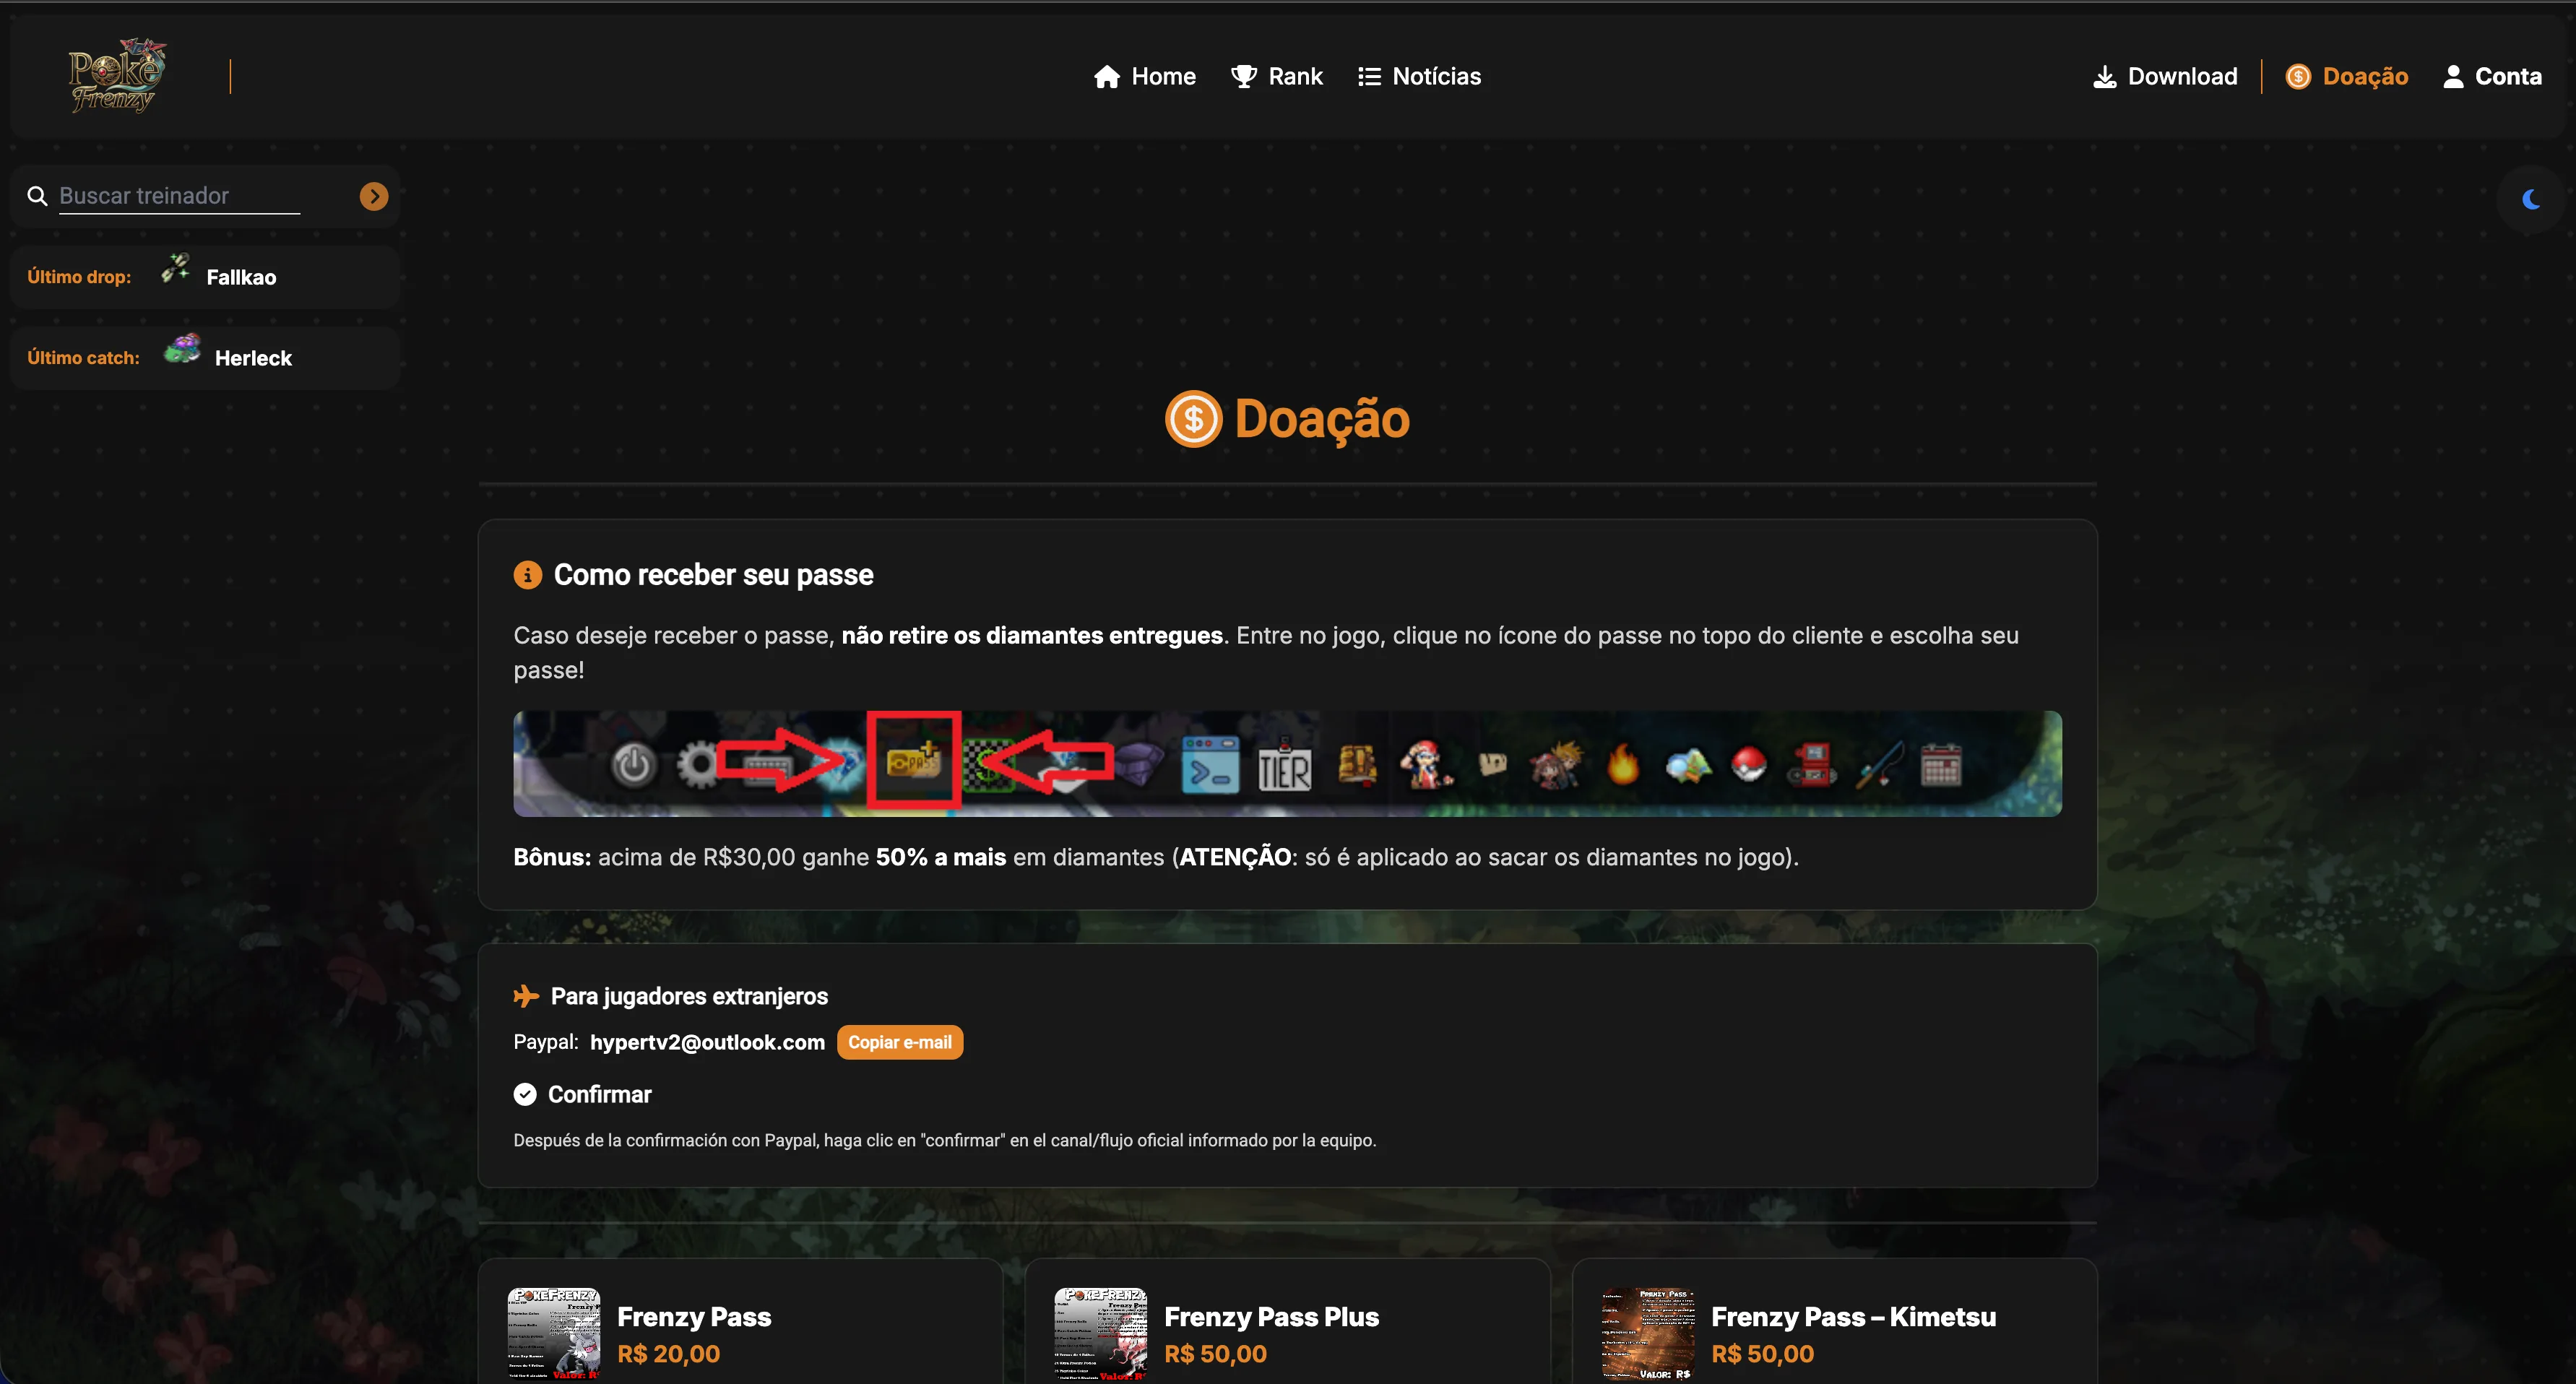Click the Copiar e-mail button
Image resolution: width=2576 pixels, height=1384 pixels.
(900, 1042)
